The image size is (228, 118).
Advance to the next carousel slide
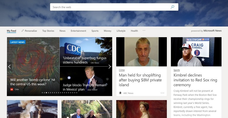110,67
